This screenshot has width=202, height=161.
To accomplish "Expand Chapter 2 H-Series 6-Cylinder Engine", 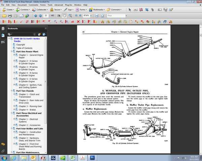I will tap(14, 61).
